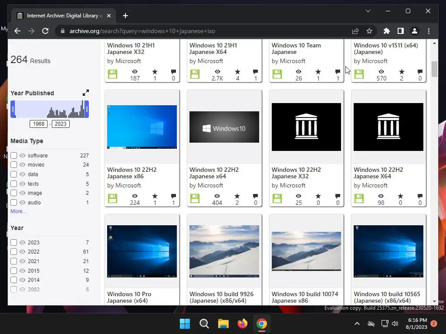Toggle the browser side panel icon
This screenshot has height=334, width=446.
pos(401,31)
